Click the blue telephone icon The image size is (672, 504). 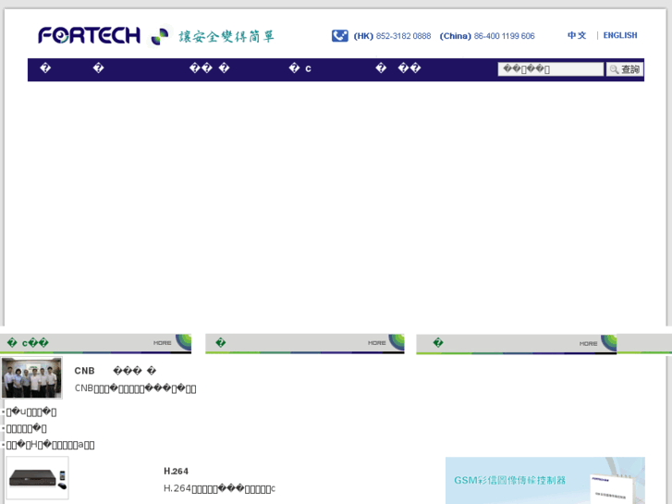tap(340, 35)
